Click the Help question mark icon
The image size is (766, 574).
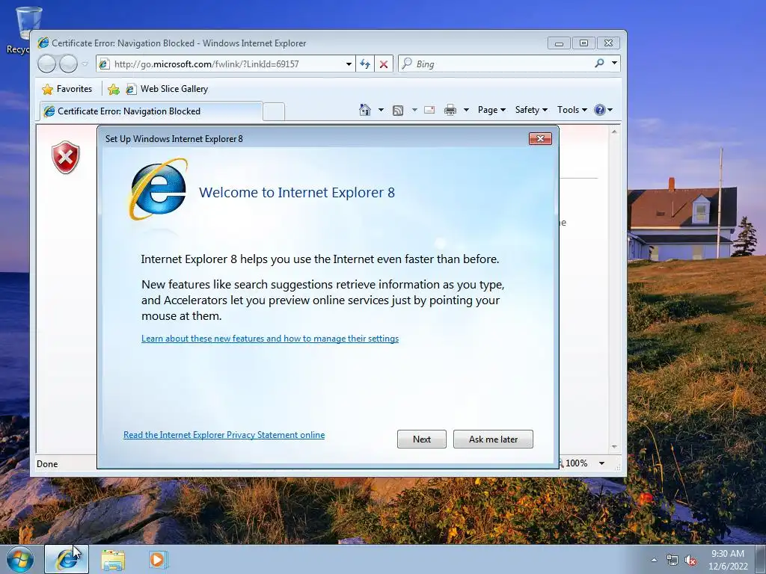(599, 110)
